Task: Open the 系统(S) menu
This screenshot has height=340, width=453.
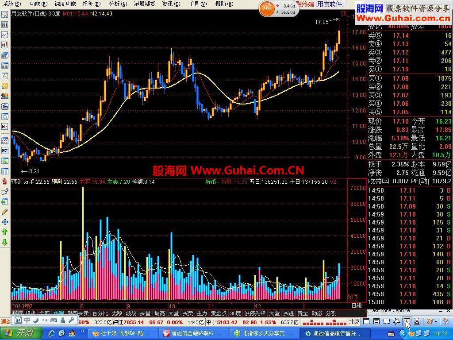Action: click(x=12, y=4)
